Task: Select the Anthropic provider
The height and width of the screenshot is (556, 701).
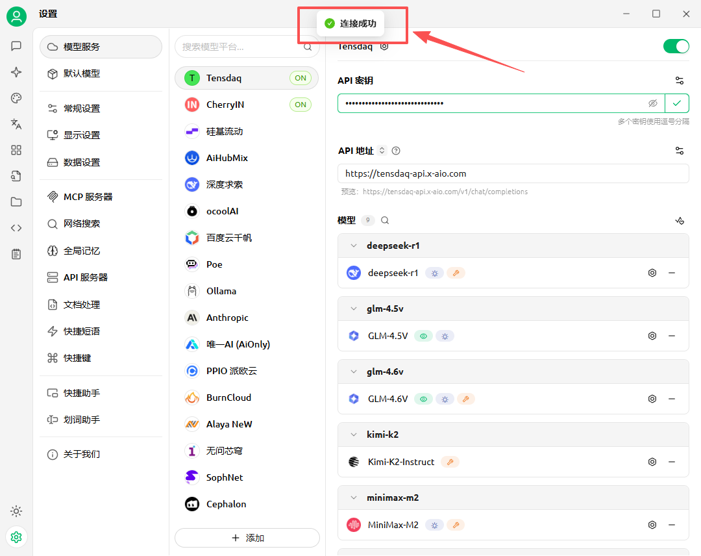Action: click(247, 318)
